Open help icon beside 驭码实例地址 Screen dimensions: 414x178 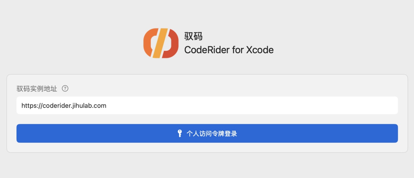coord(65,89)
